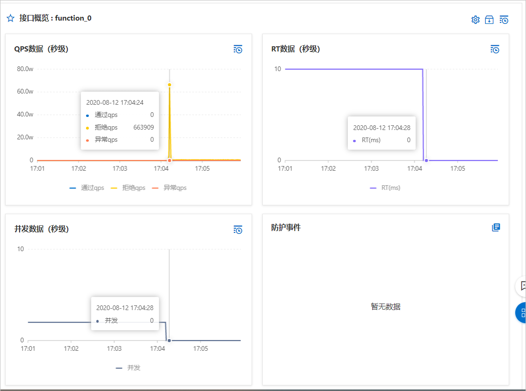The width and height of the screenshot is (526, 391).
Task: Open history view for QPS数据 panel
Action: click(238, 49)
